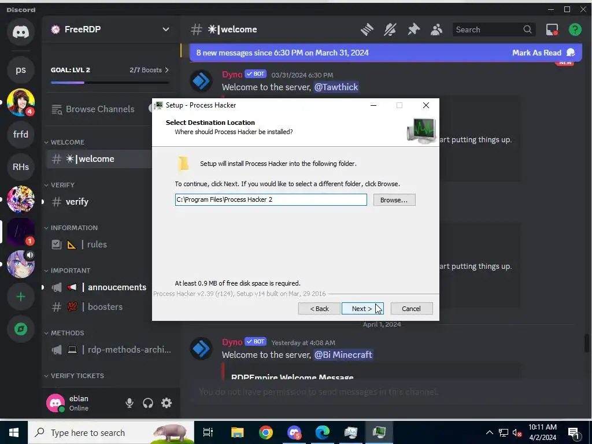Click the @Tawthick mention

click(x=336, y=87)
